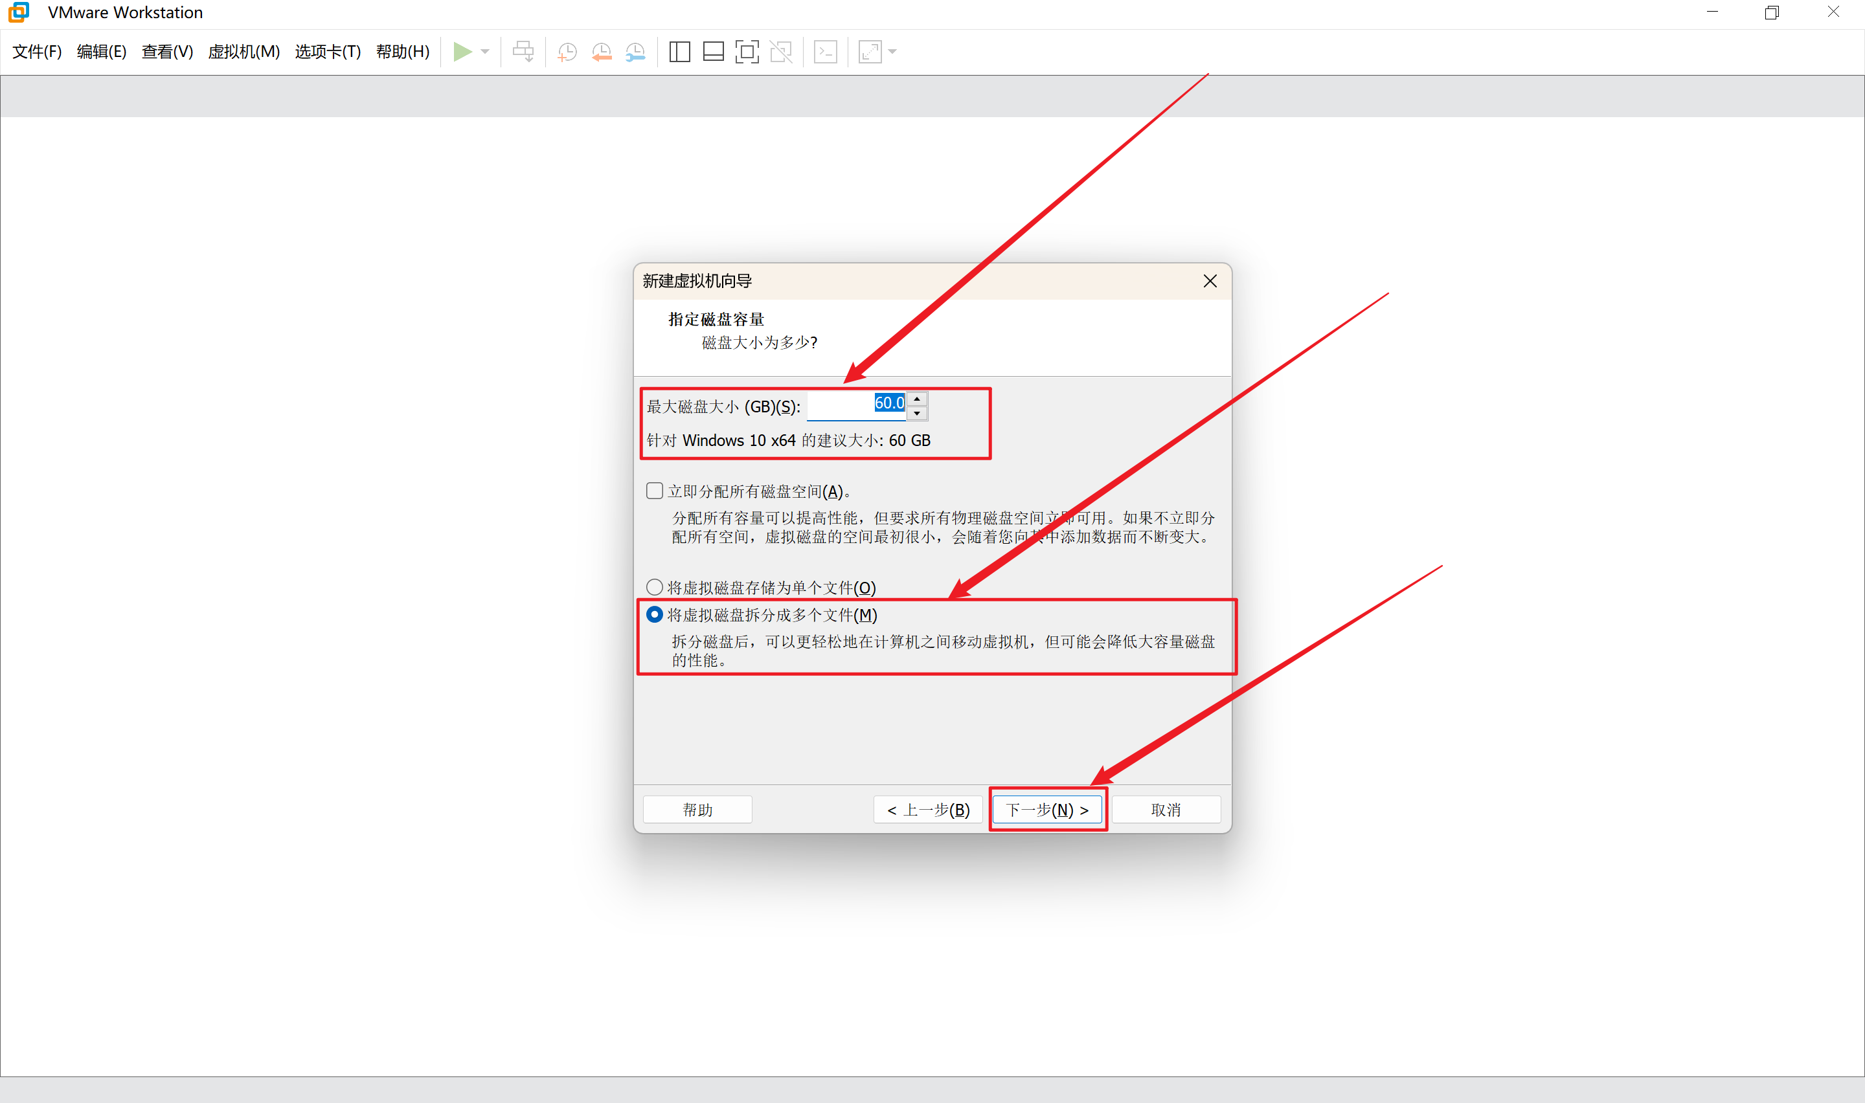
Task: Click the green power on play icon
Action: 462,51
